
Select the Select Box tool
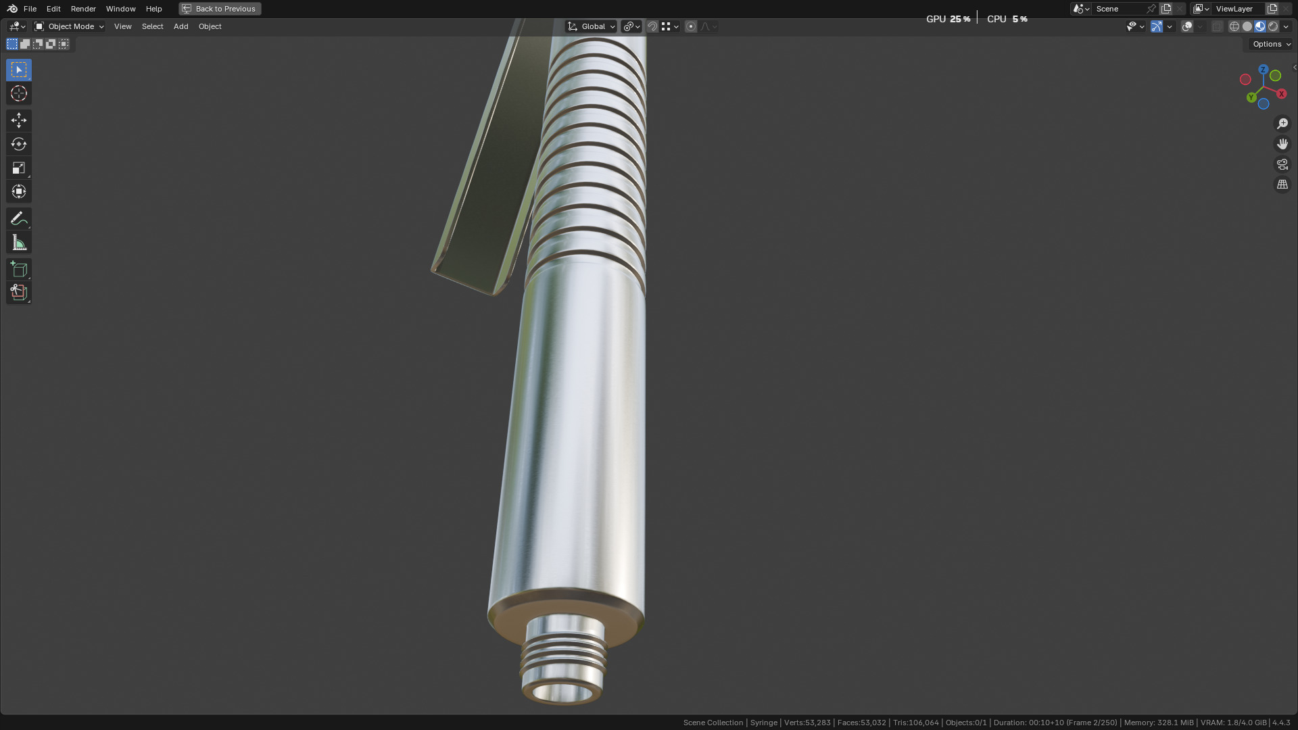tap(19, 70)
